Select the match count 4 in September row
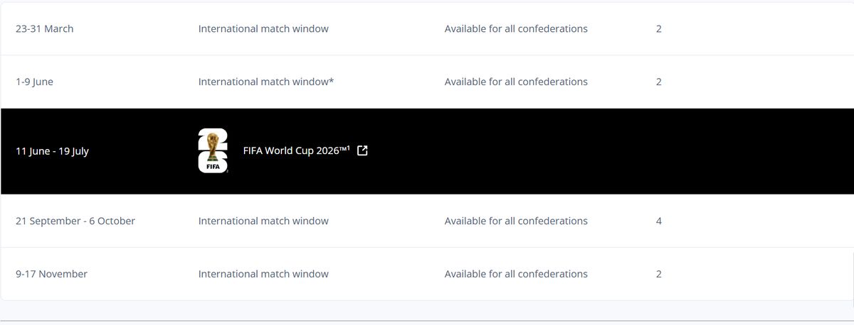The width and height of the screenshot is (854, 325). 659,221
